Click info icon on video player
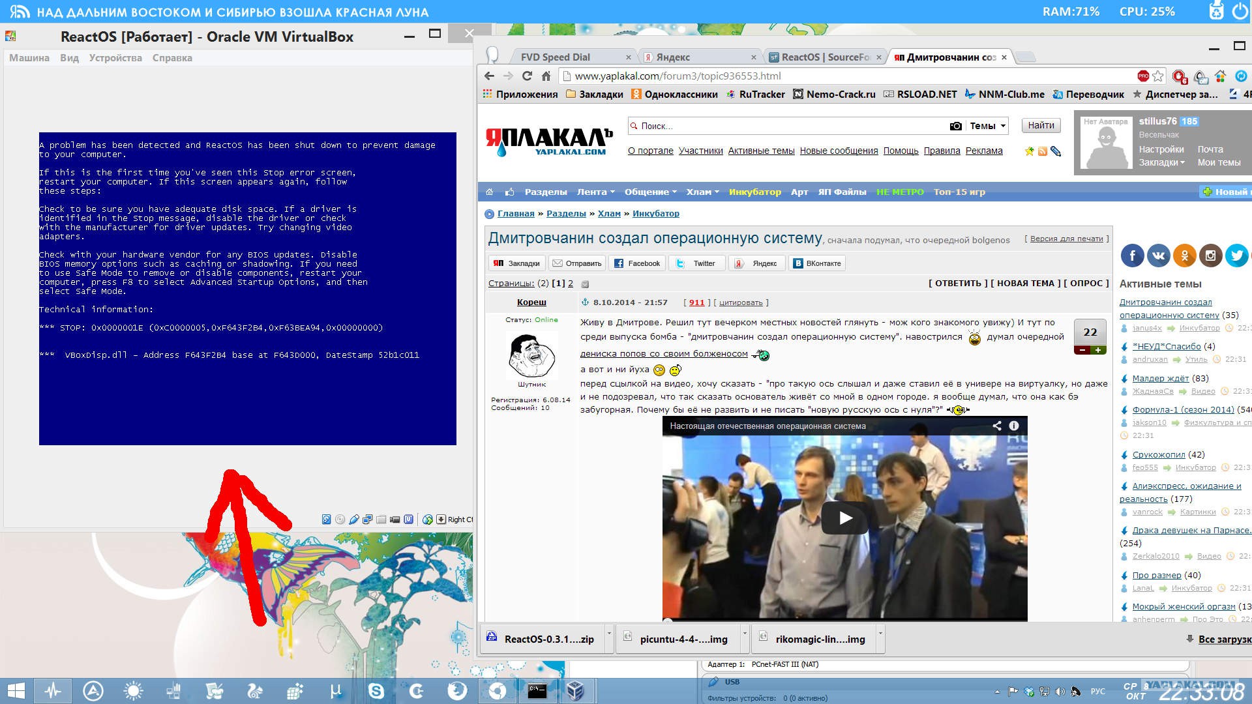Image resolution: width=1252 pixels, height=704 pixels. tap(1014, 426)
